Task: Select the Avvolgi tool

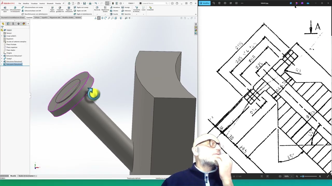Action: point(125,7)
